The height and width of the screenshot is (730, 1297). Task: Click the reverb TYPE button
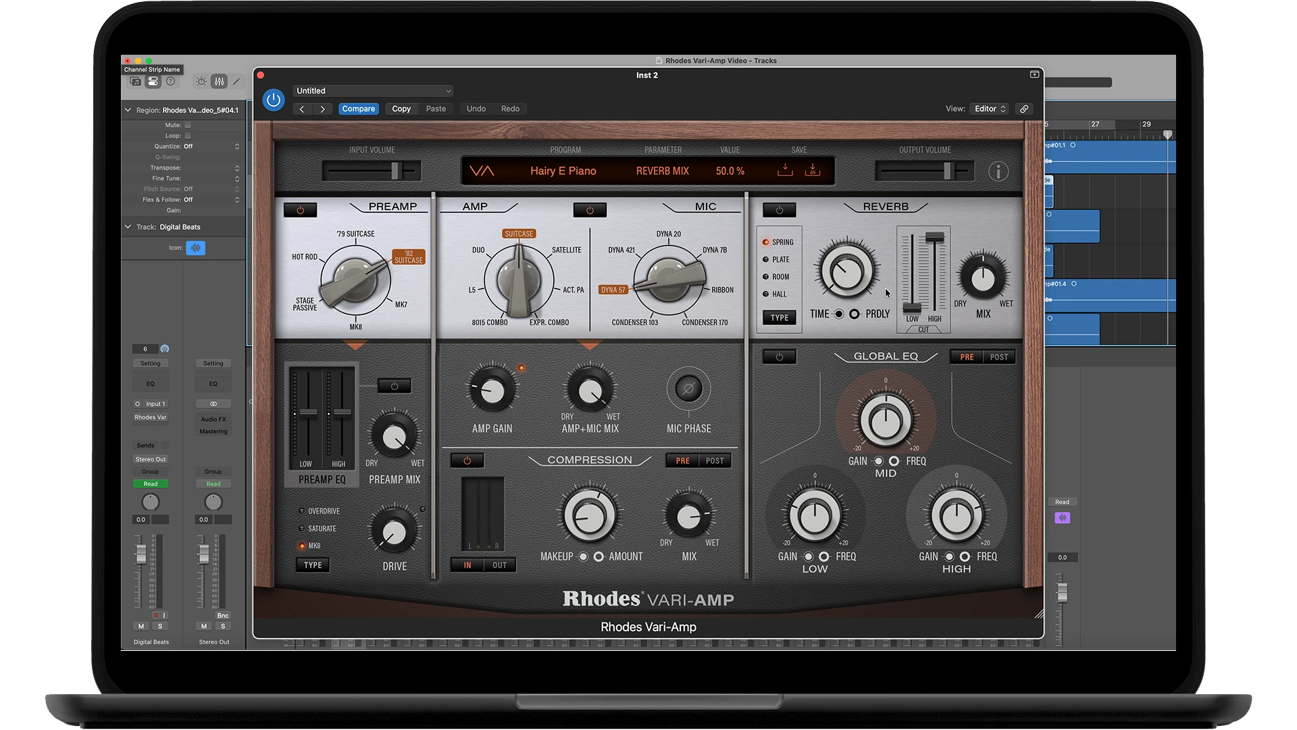(x=780, y=318)
